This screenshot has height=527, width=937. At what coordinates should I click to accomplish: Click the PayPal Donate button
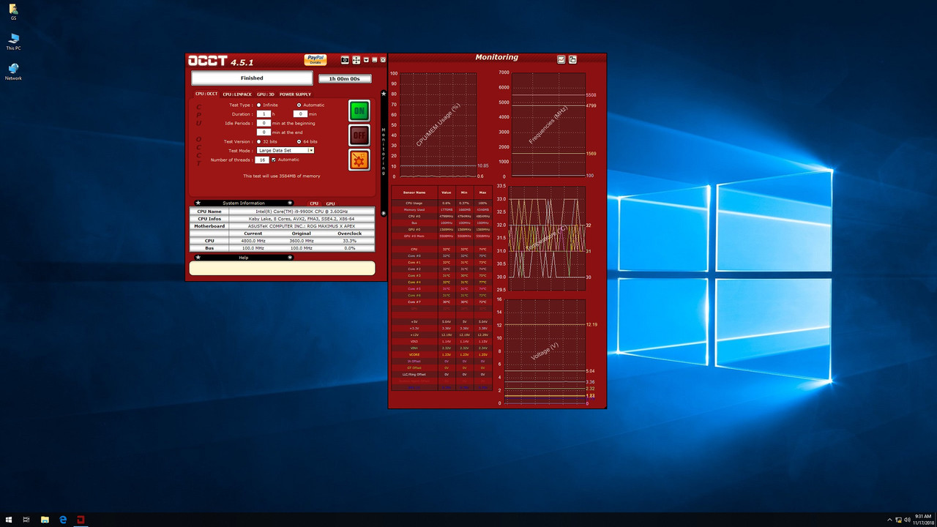click(x=316, y=60)
